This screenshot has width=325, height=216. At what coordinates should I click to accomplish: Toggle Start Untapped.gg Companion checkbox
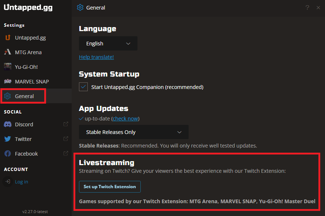pyautogui.click(x=83, y=87)
